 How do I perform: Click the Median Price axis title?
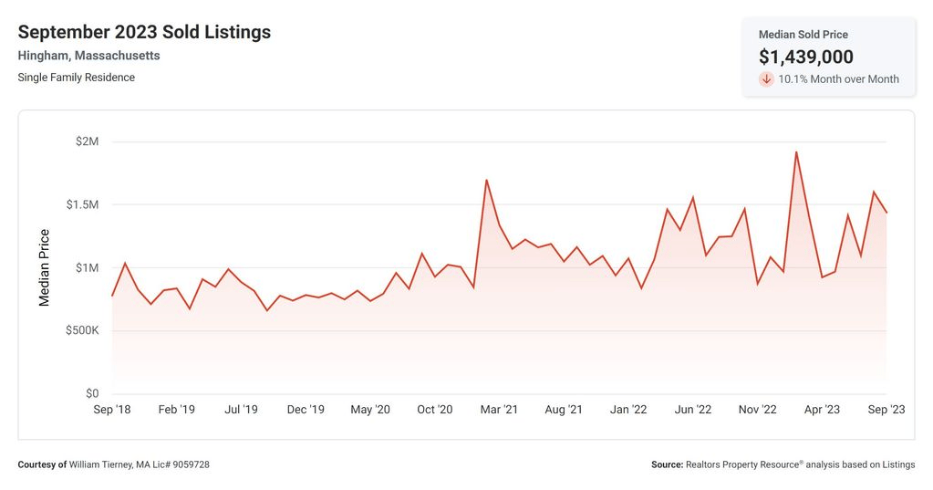pos(44,267)
